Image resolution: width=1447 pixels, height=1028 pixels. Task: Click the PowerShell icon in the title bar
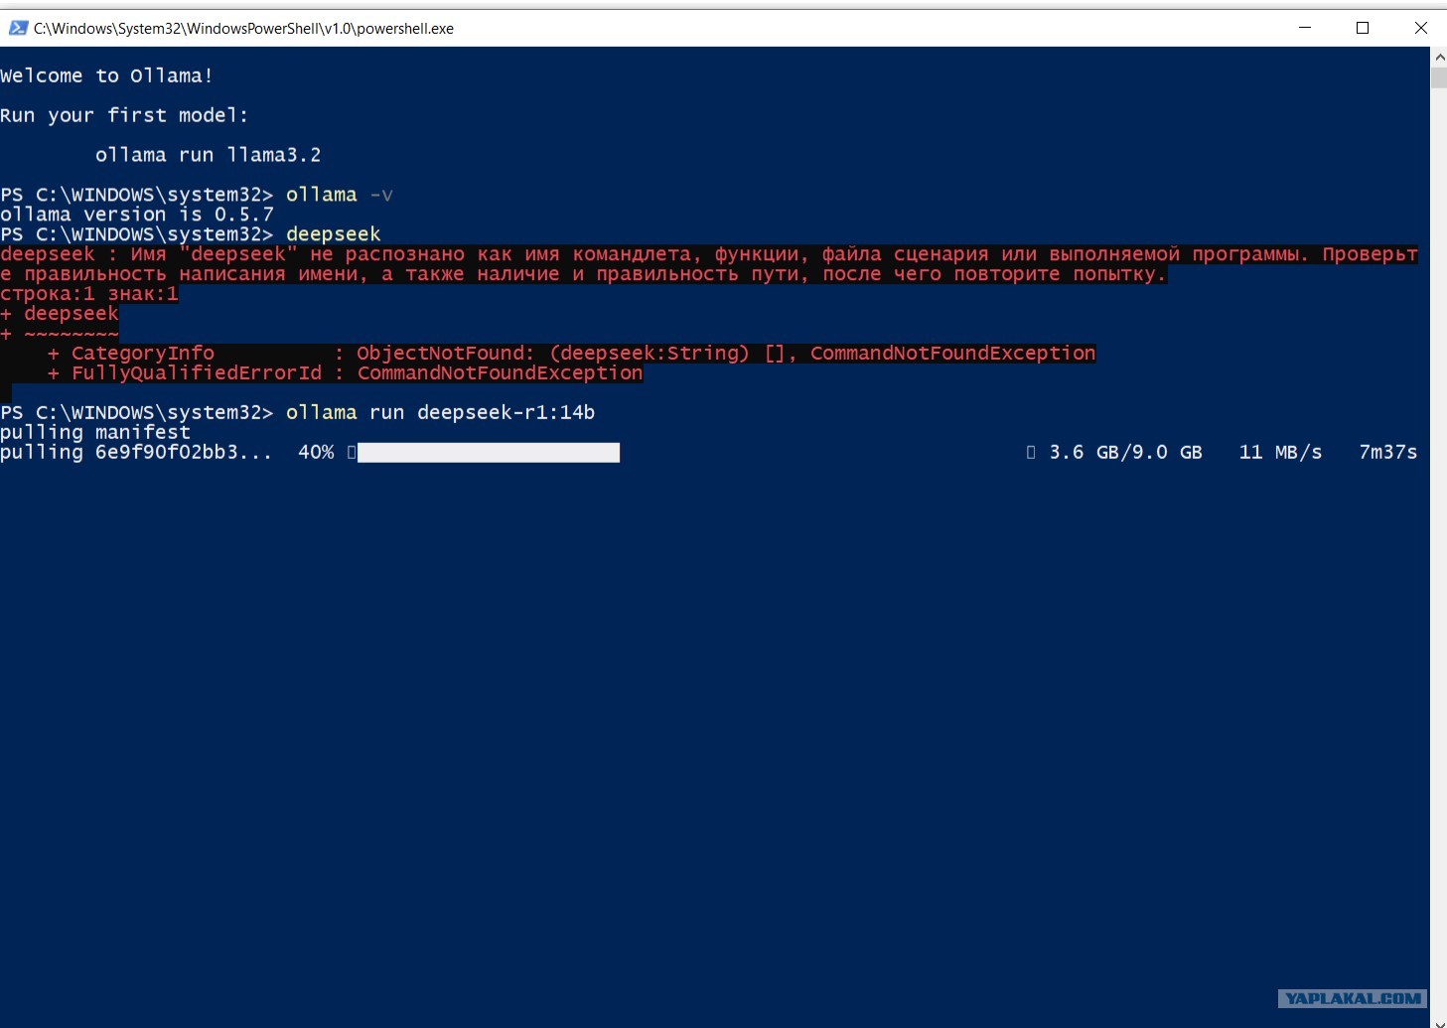(18, 28)
